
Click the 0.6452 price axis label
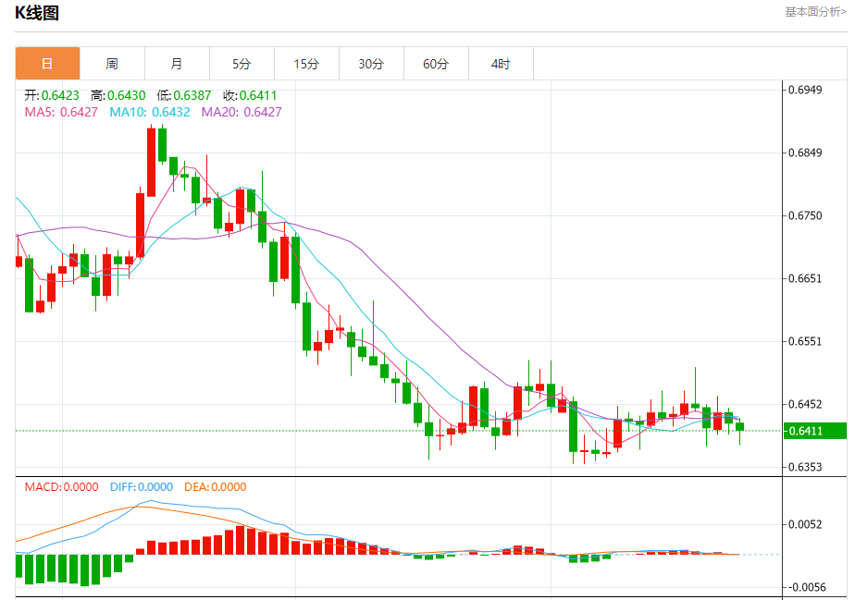(805, 404)
